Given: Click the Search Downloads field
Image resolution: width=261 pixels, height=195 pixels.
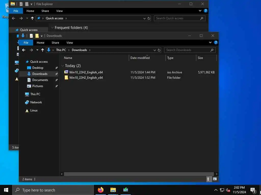Looking at the screenshot, I should pyautogui.click(x=190, y=50).
